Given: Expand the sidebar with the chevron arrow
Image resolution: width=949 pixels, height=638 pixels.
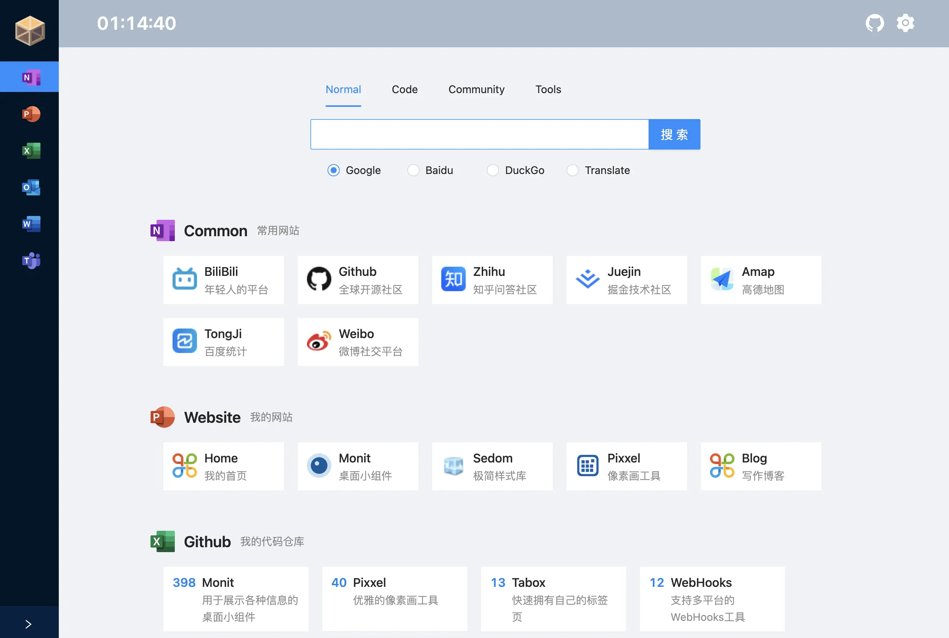Looking at the screenshot, I should [x=29, y=624].
